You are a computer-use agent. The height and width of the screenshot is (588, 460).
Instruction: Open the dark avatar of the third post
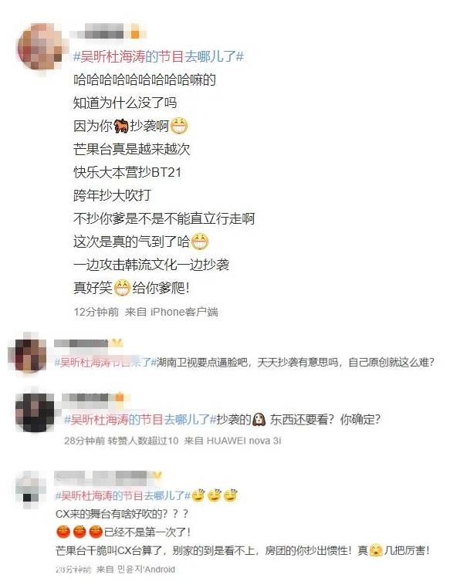pos(35,412)
